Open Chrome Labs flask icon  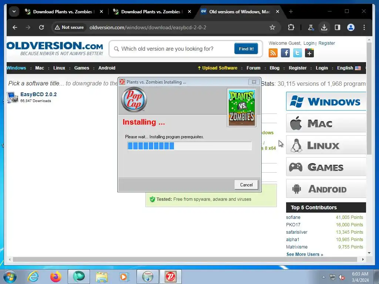(x=311, y=27)
